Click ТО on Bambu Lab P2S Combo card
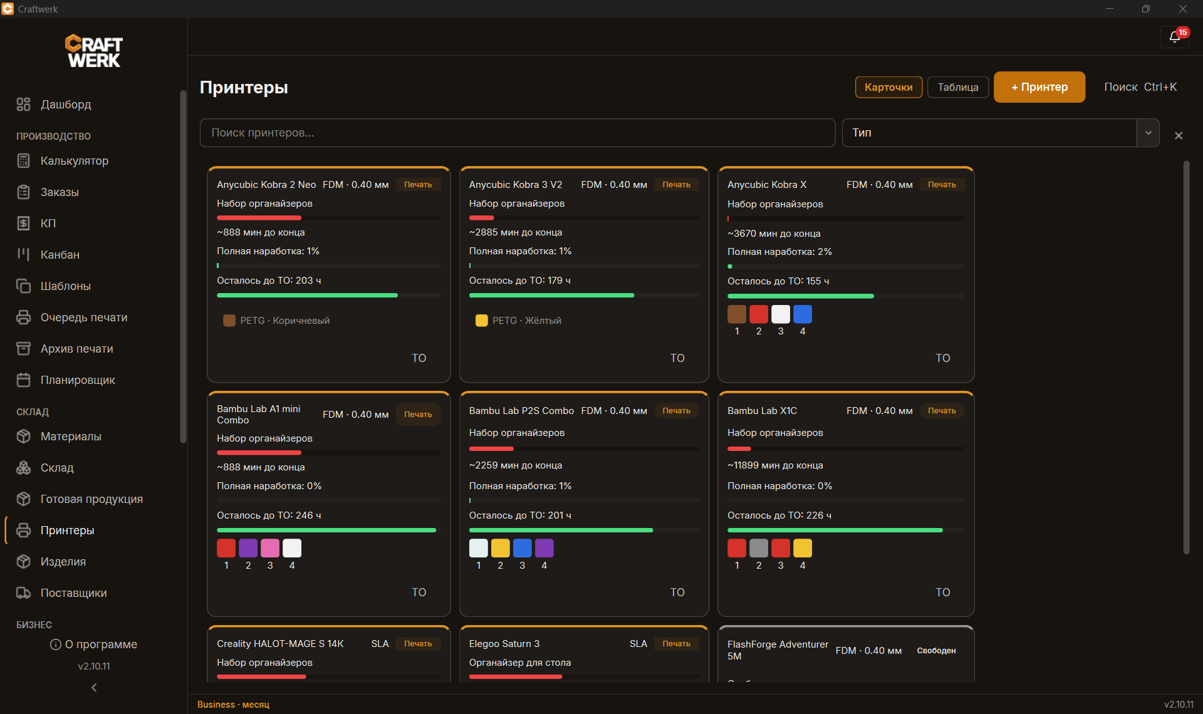 click(677, 592)
